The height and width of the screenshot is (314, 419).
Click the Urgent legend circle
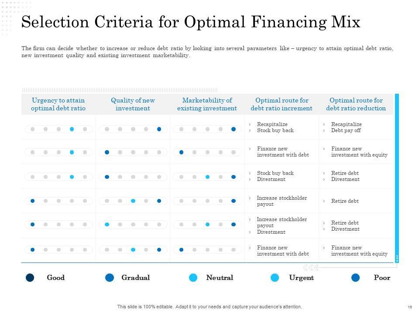click(x=275, y=277)
